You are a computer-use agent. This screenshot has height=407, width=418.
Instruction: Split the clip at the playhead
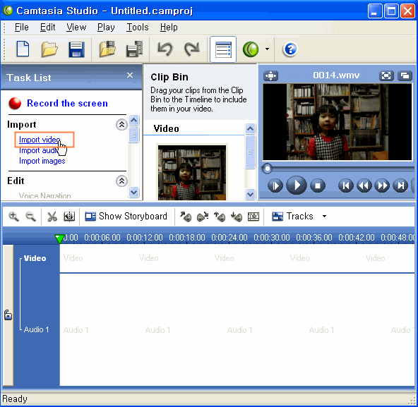point(69,217)
